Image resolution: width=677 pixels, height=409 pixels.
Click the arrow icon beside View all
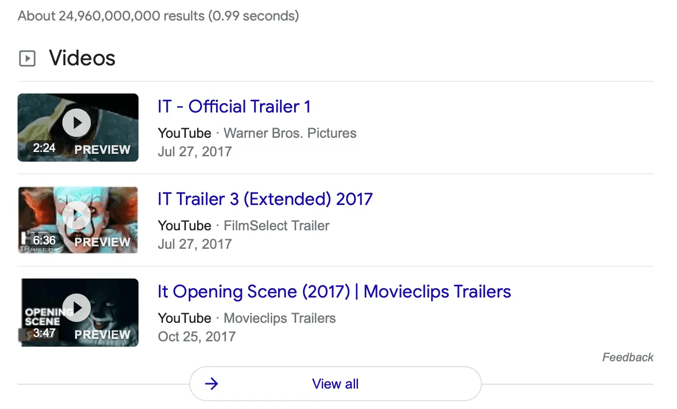tap(211, 384)
